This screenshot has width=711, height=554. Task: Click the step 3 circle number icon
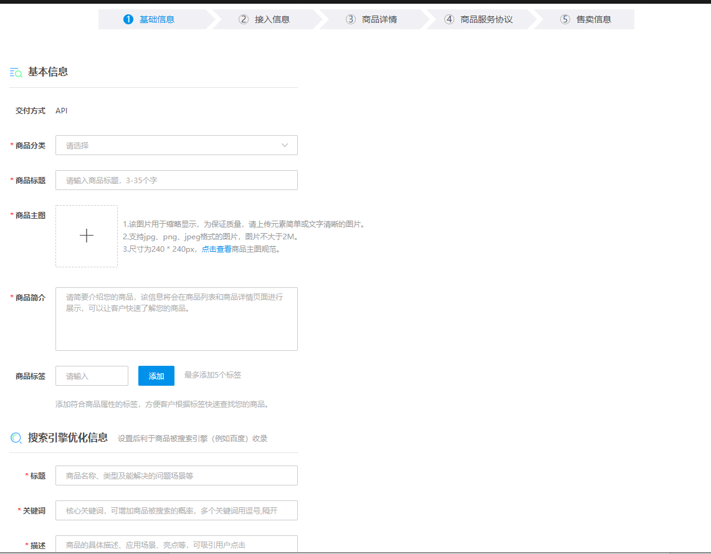[351, 19]
